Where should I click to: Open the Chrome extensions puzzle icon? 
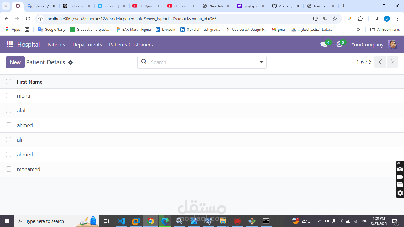click(360, 19)
